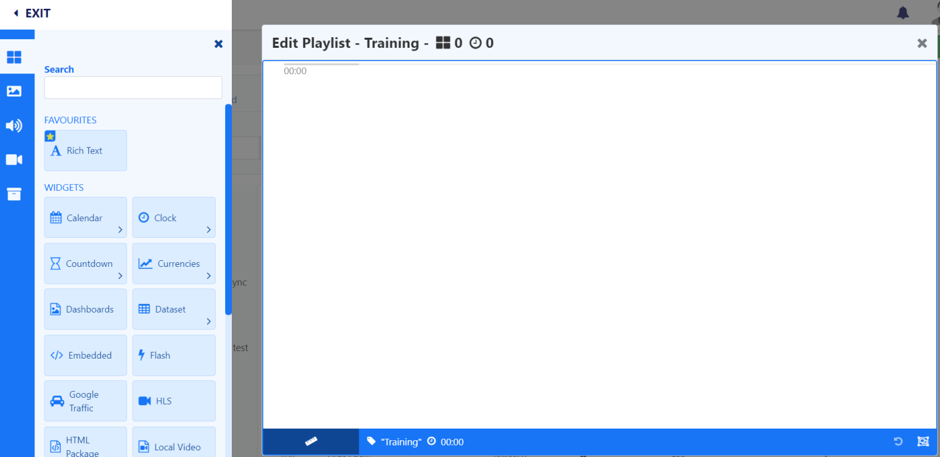Open the Widgets tab in sidebar
The width and height of the screenshot is (940, 457).
(14, 57)
